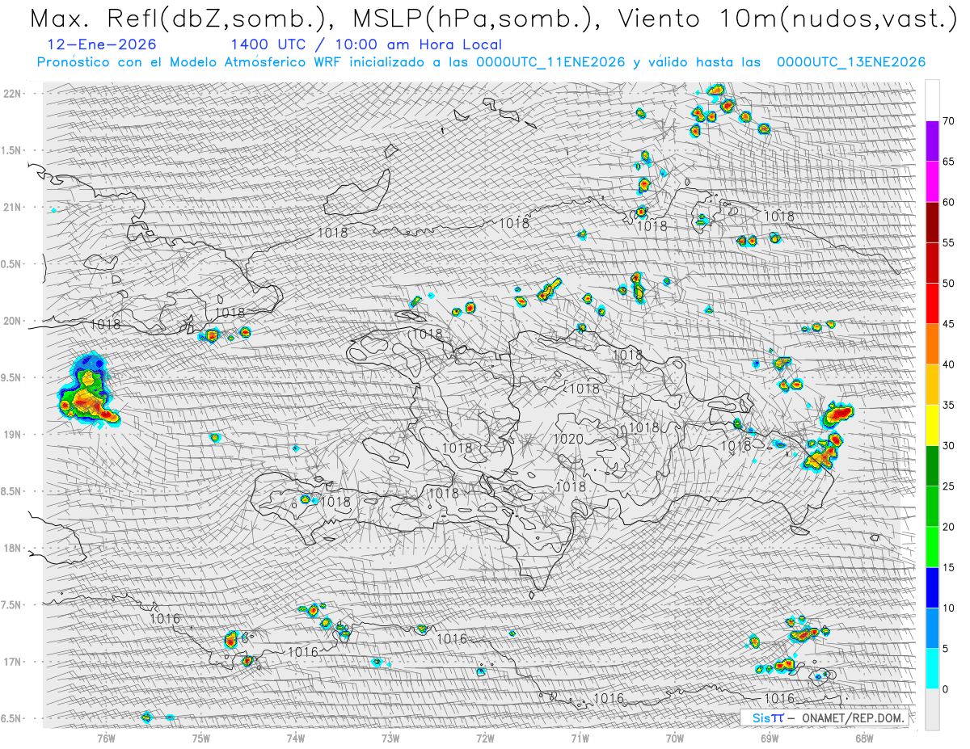Select the orange 40–45 dBZ colorbar segment
The width and height of the screenshot is (970, 749).
(x=932, y=344)
